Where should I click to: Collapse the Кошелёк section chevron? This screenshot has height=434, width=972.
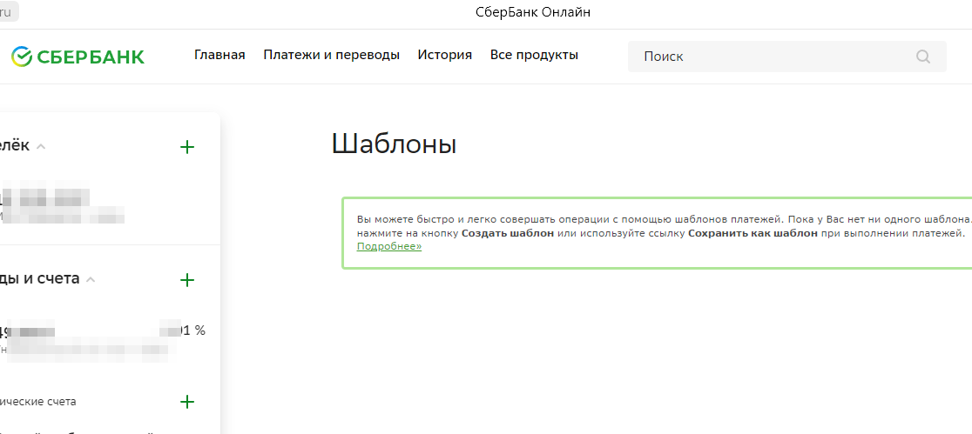click(41, 147)
